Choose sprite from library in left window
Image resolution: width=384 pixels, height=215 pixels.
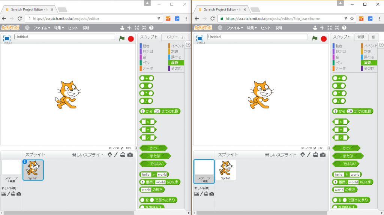coord(110,154)
